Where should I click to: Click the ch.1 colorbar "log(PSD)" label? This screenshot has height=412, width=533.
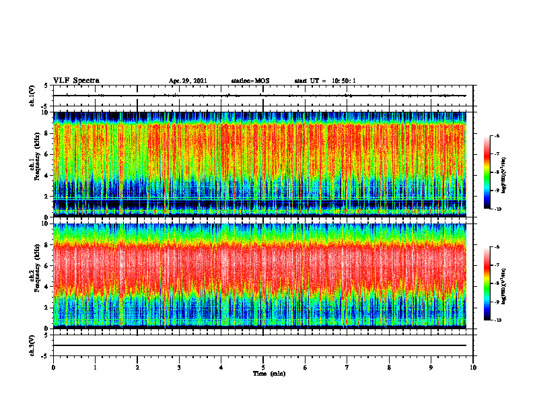click(504, 176)
